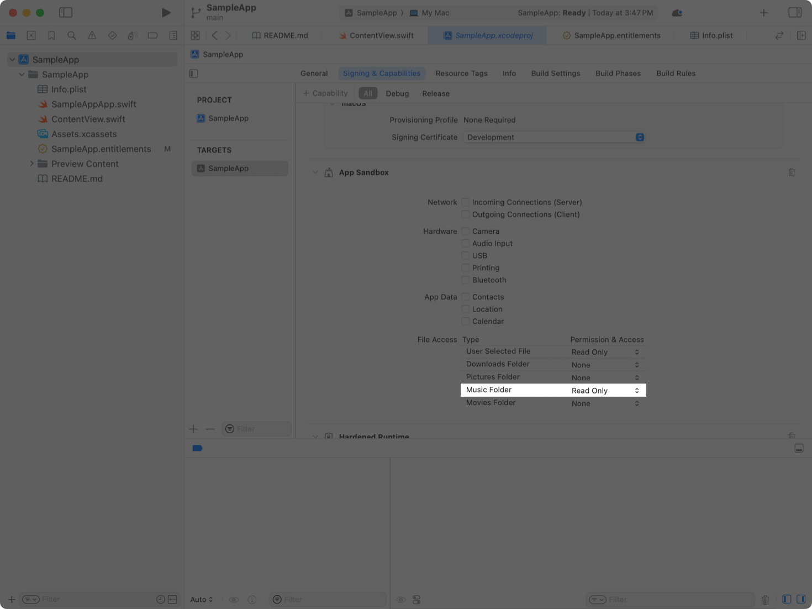
Task: Check the Bluetooth checkbox
Action: click(466, 280)
